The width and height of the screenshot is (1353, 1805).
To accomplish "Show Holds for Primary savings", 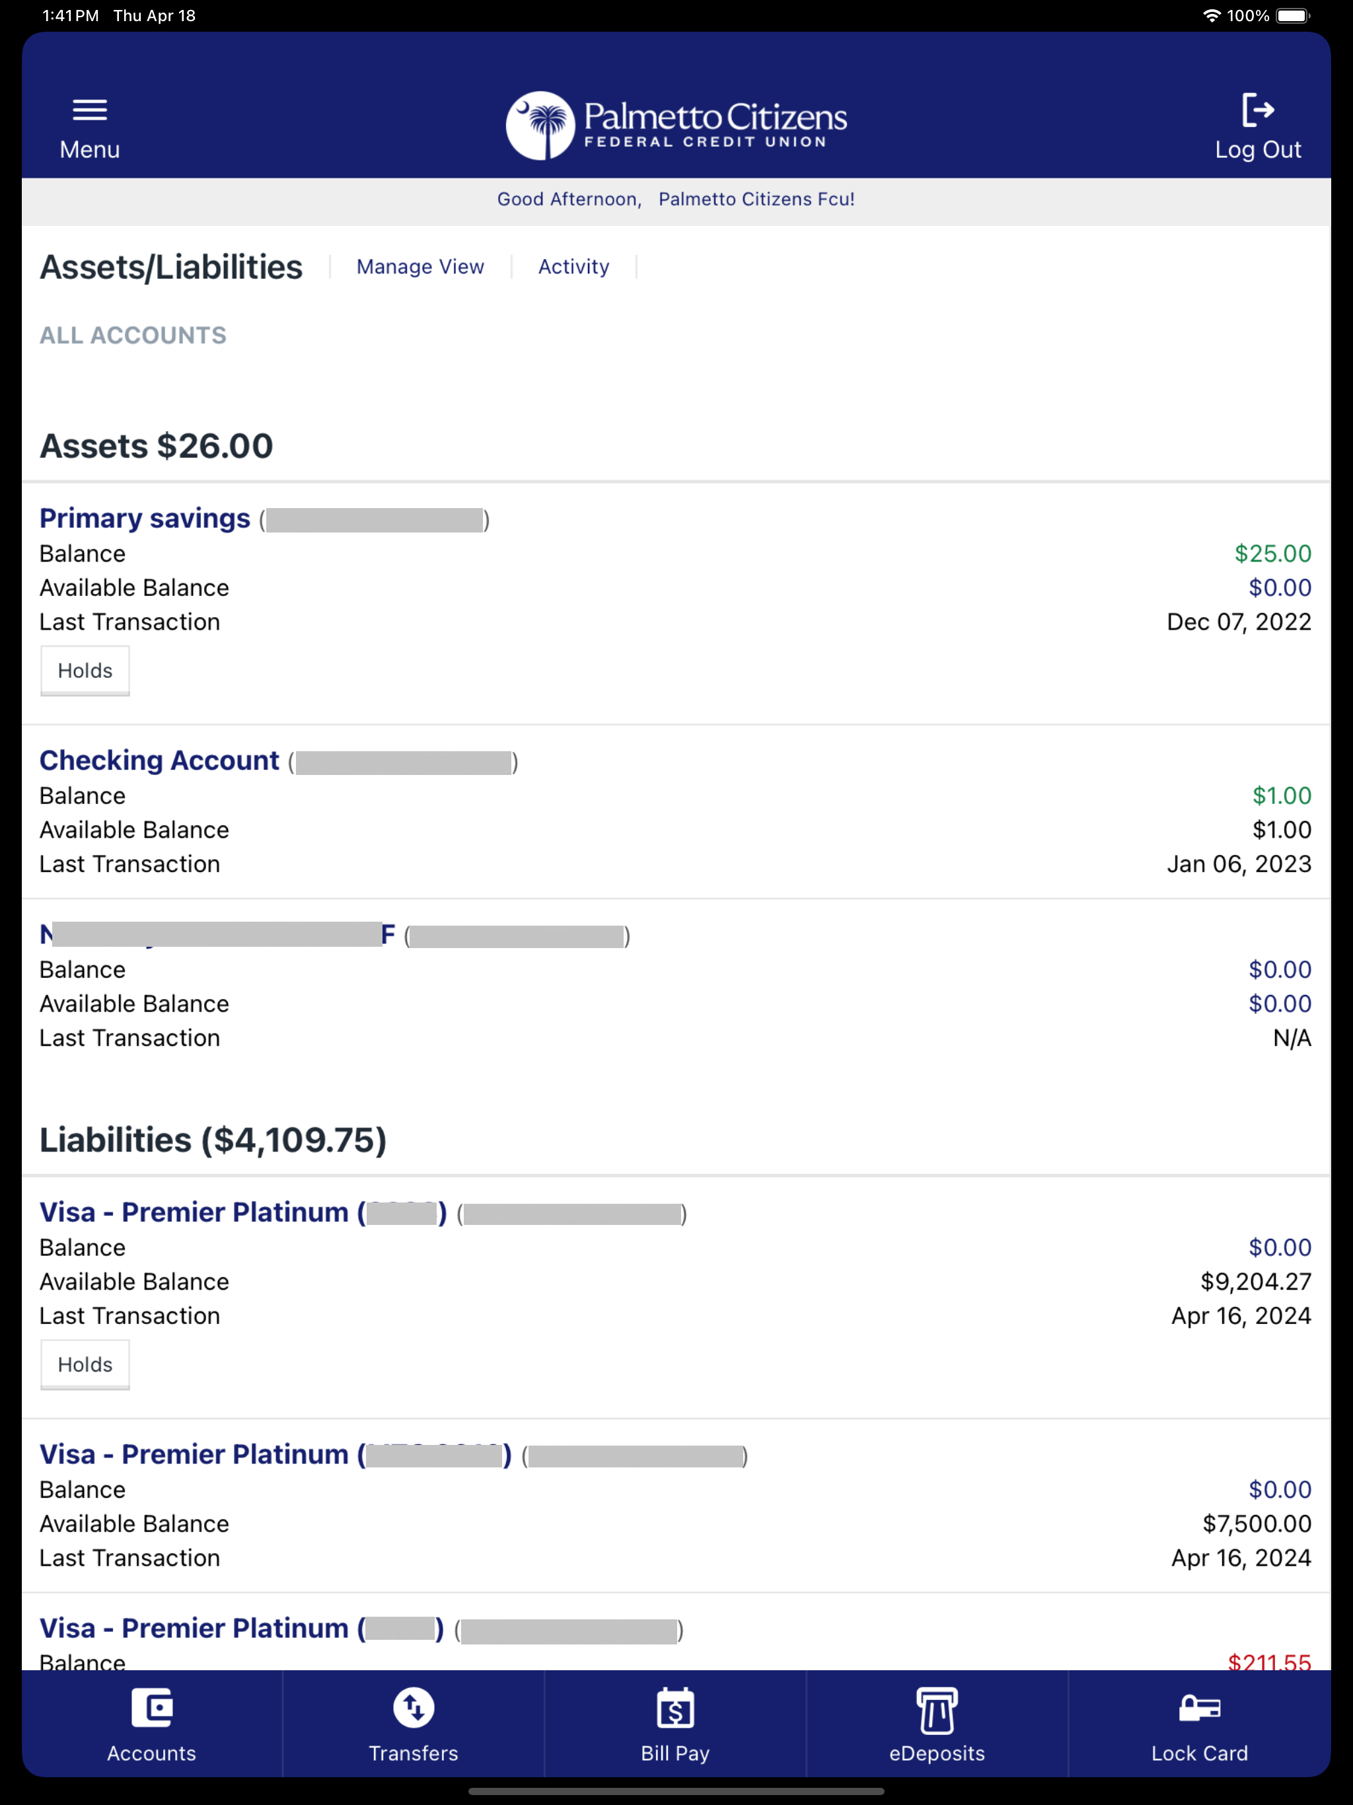I will [85, 671].
